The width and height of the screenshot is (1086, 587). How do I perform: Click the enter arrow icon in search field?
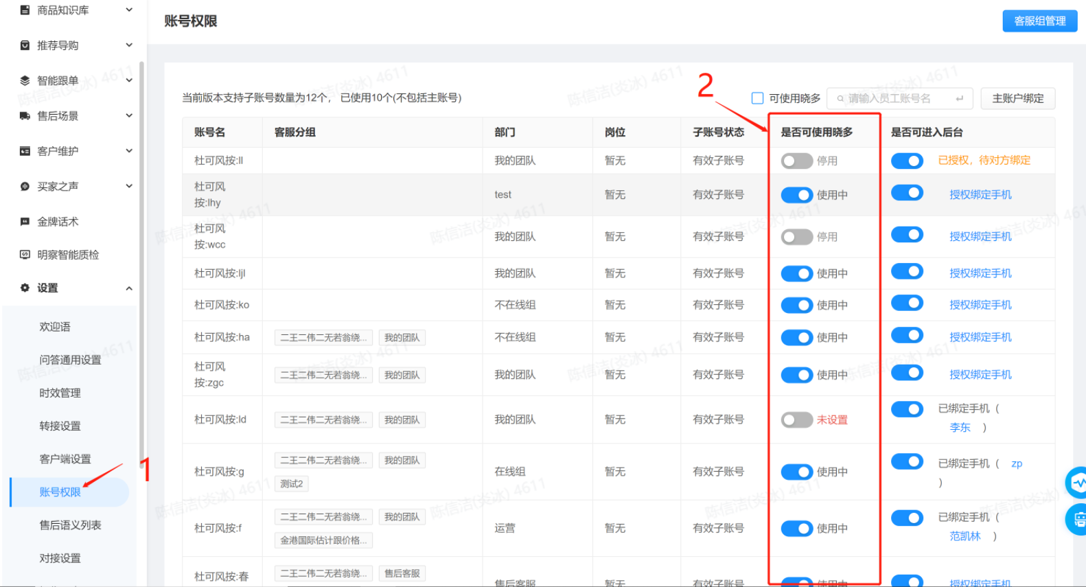tap(960, 99)
